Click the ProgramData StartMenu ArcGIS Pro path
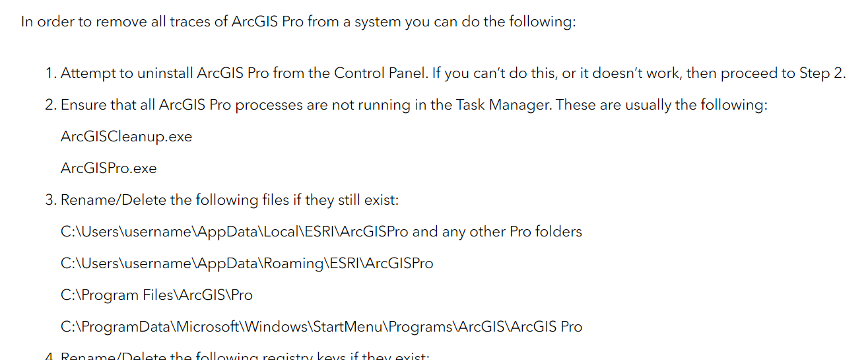The image size is (868, 360). click(321, 326)
